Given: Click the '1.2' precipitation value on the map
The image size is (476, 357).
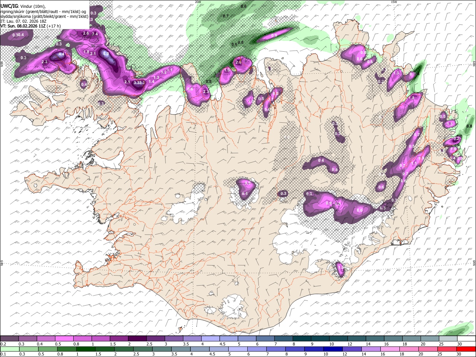Looking at the screenshot, I should pyautogui.click(x=164, y=72).
